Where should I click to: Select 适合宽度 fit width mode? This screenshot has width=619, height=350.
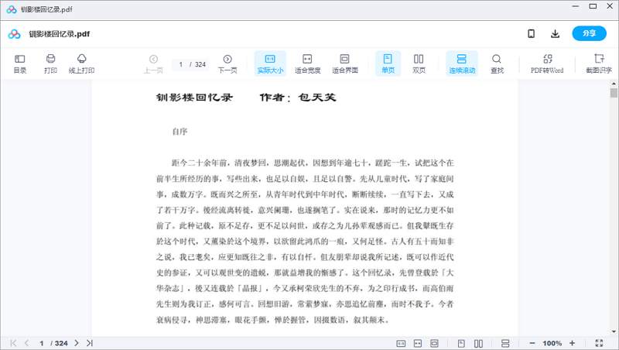[x=307, y=63]
